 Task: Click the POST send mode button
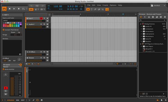(14, 61)
